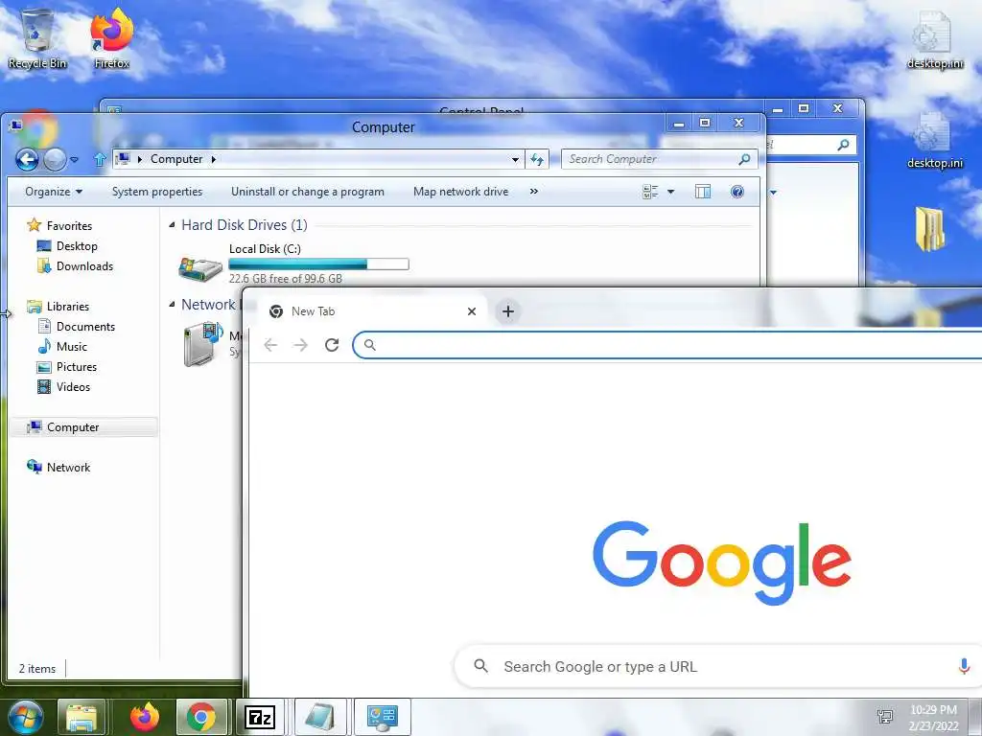The width and height of the screenshot is (982, 736).
Task: Open the notepad-like taskbar icon
Action: tap(320, 717)
